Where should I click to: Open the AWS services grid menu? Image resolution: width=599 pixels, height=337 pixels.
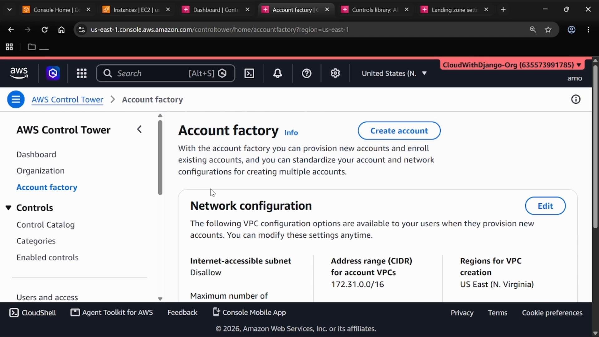82,73
